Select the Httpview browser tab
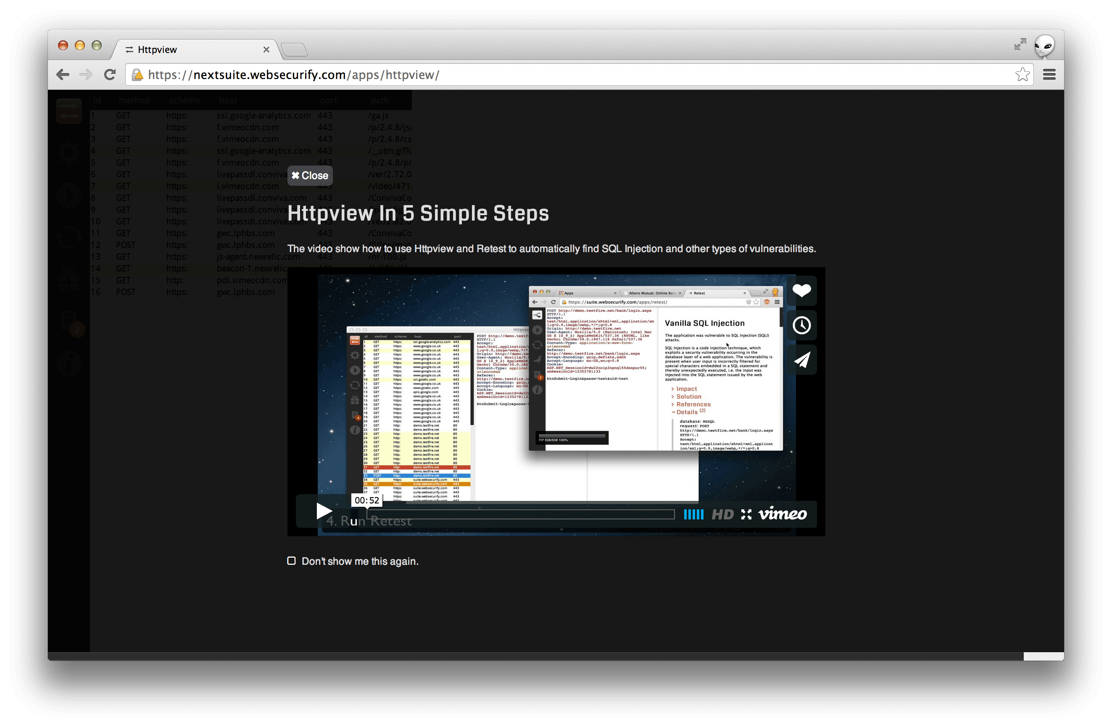 [x=196, y=50]
